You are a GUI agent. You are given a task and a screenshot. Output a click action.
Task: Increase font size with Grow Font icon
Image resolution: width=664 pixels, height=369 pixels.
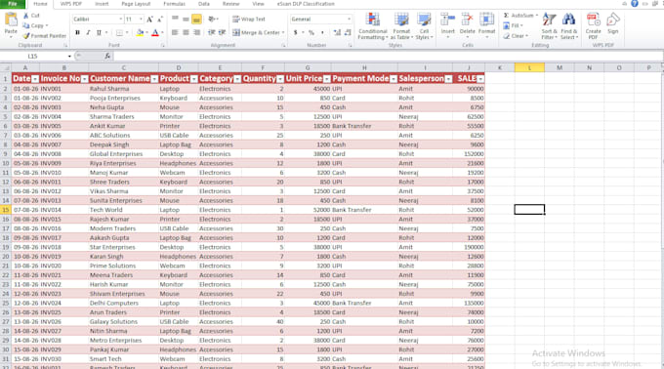149,20
